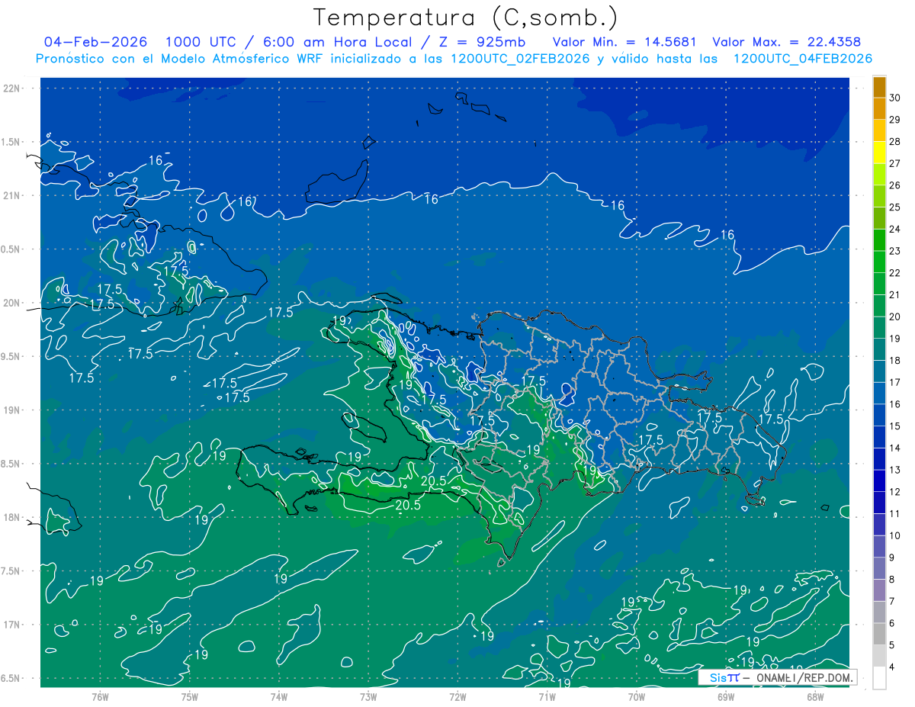Click the color scale label "10"
Viewport: 915px width, 707px height.
(895, 535)
